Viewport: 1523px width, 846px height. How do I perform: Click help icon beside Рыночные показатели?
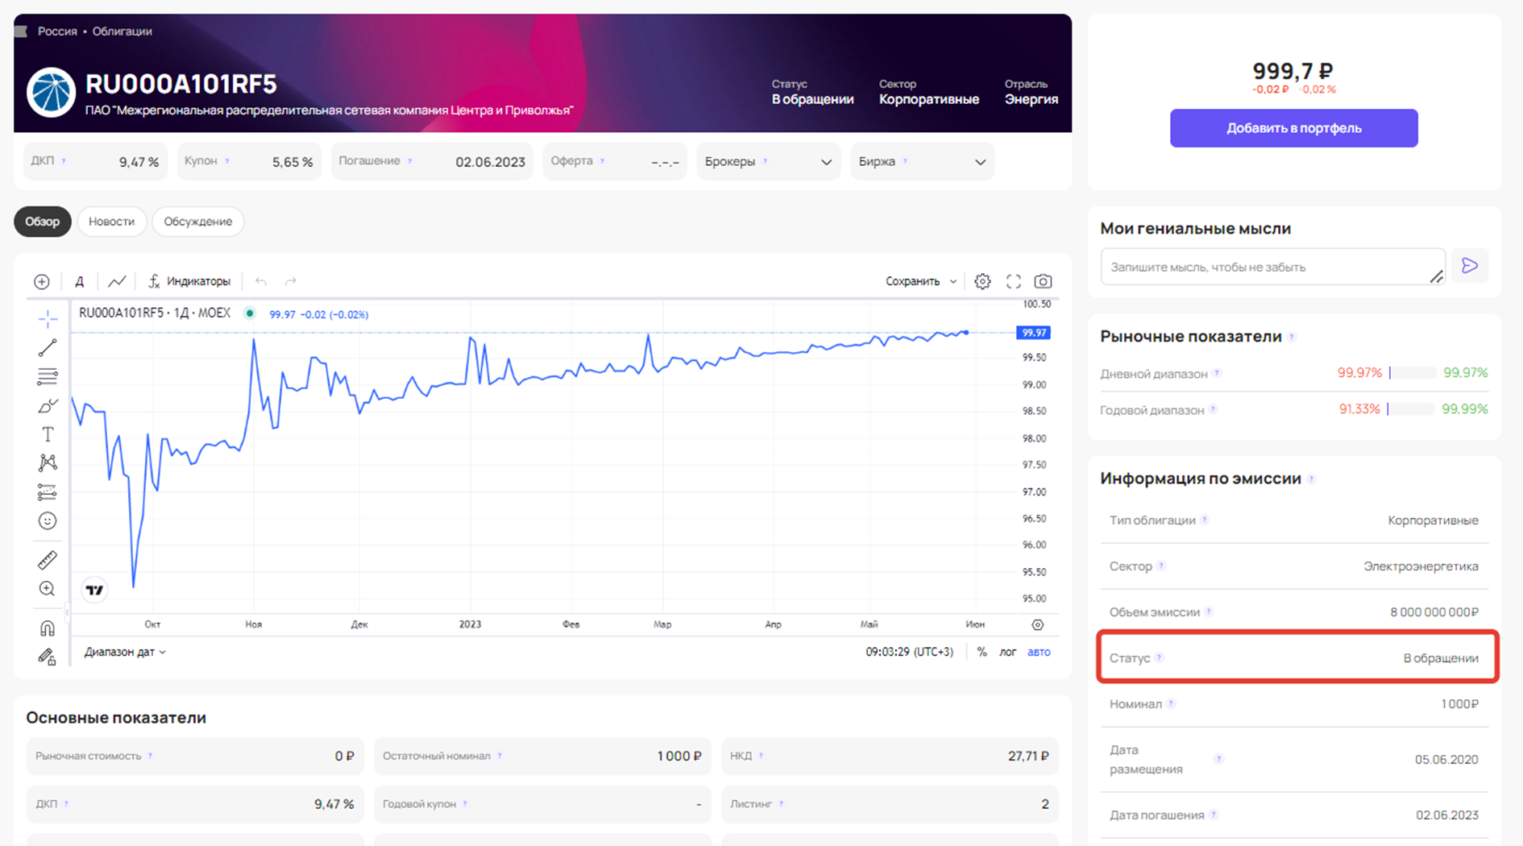click(x=1292, y=337)
